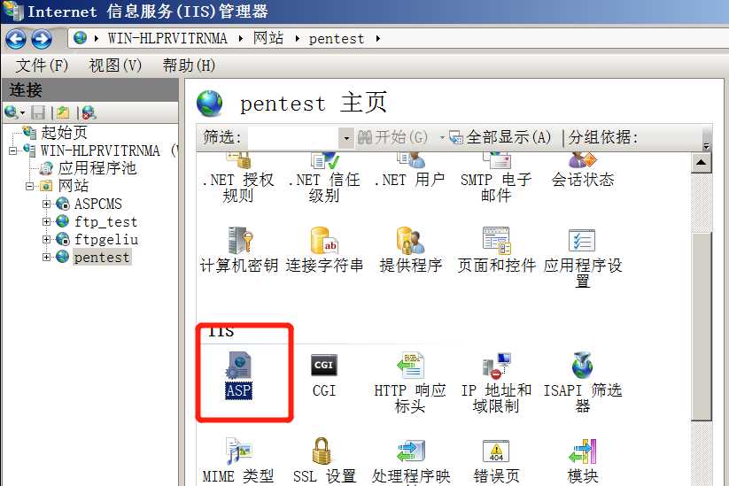Screen dimensions: 729x486
Task: Click the folder-up icon in 连接 toolbar
Action: click(63, 112)
